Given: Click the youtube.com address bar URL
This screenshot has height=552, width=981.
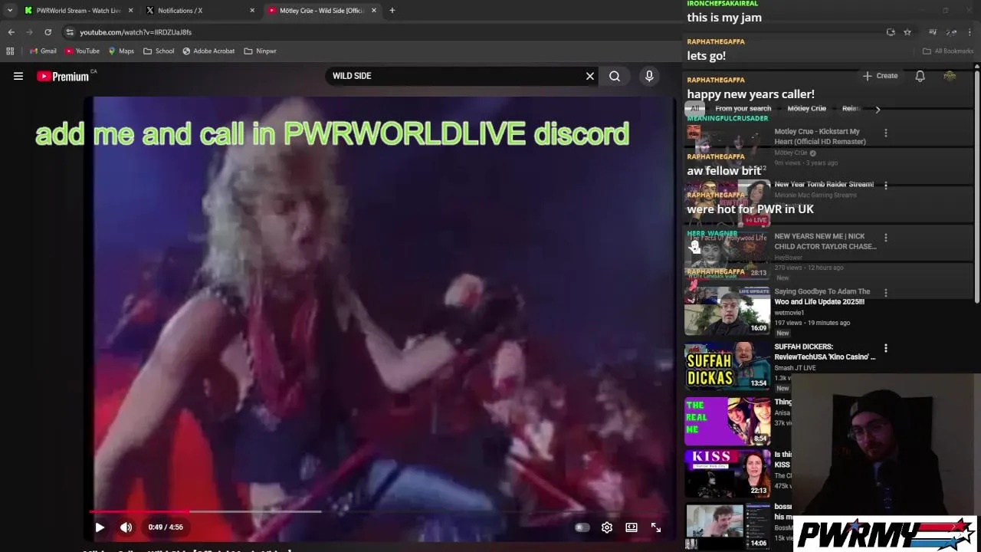Looking at the screenshot, I should [136, 32].
